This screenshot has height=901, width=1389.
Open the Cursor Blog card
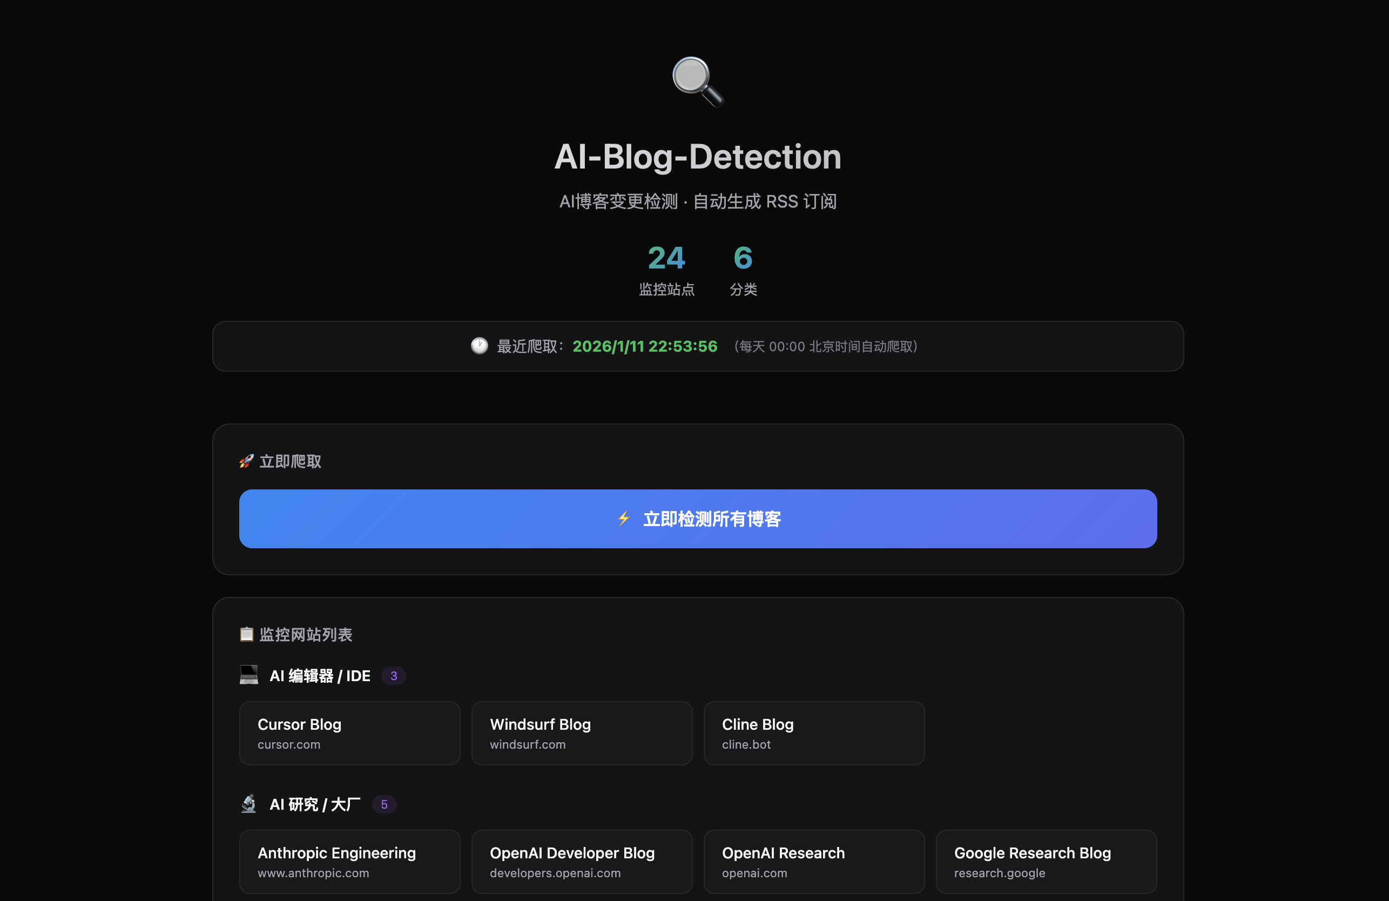point(349,733)
